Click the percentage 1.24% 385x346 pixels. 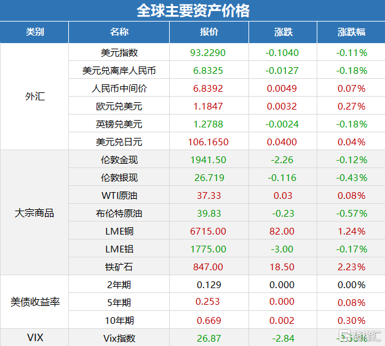(352, 231)
